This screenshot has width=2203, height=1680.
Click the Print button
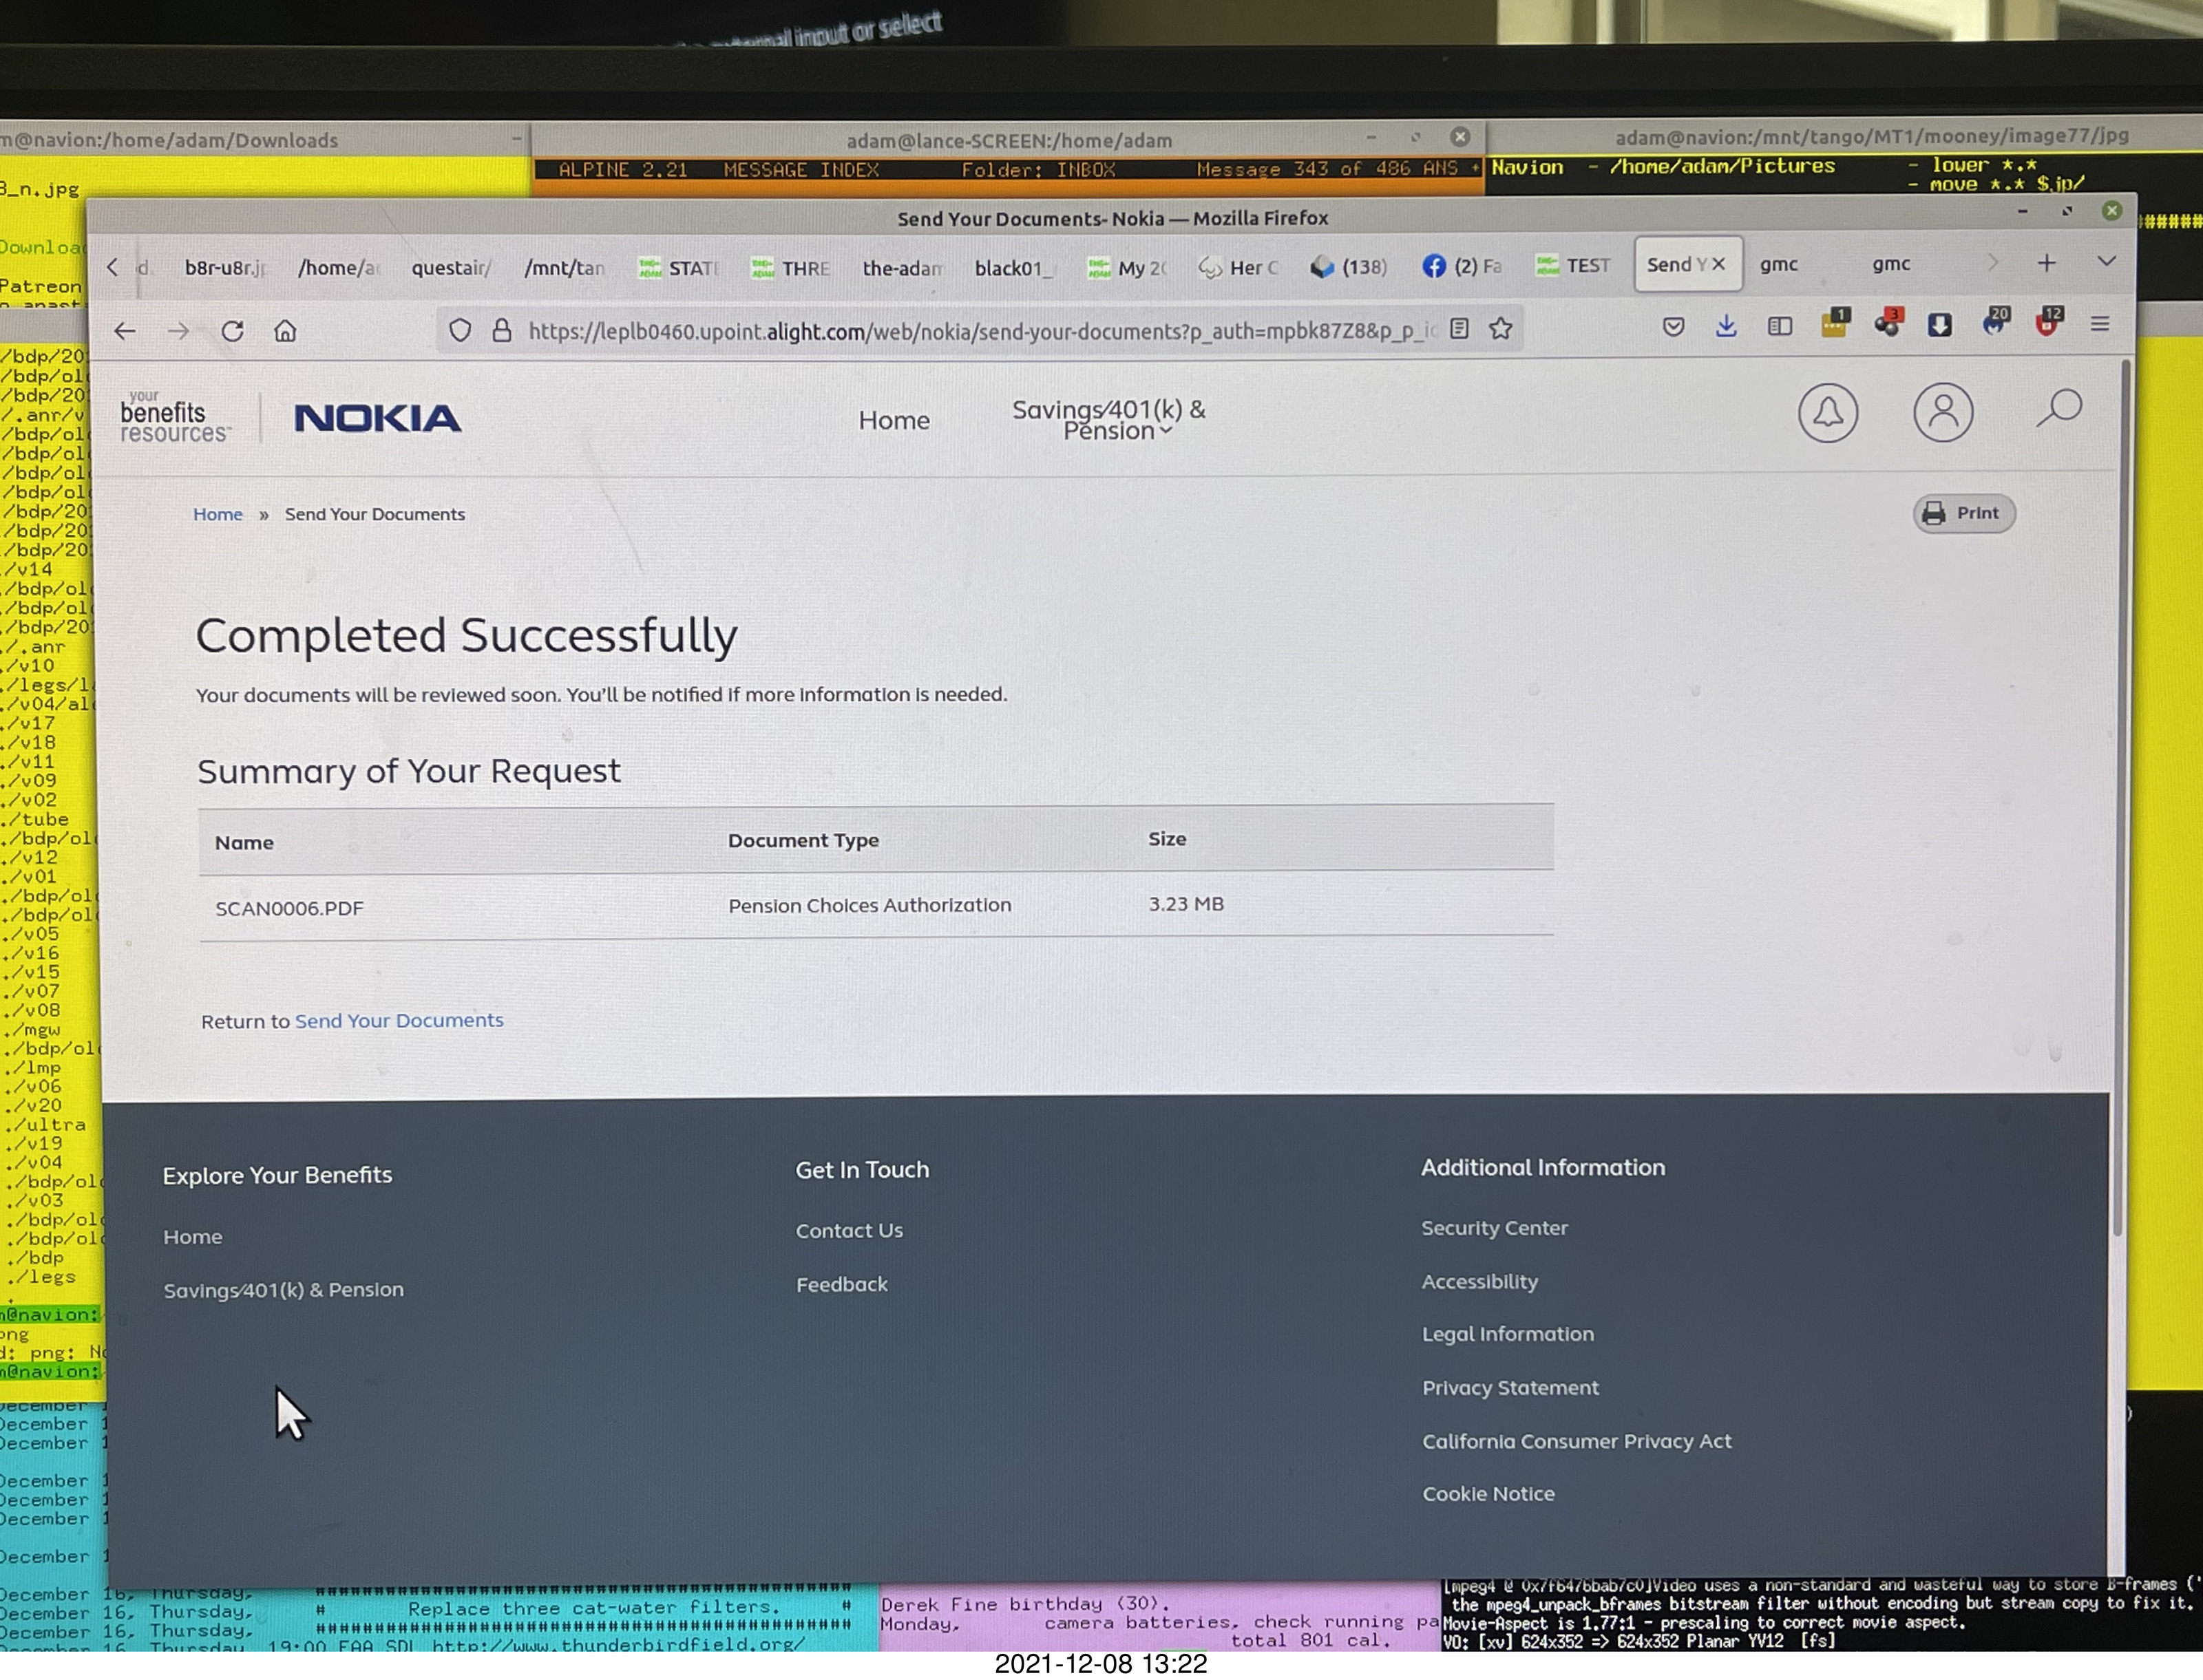click(x=1964, y=513)
